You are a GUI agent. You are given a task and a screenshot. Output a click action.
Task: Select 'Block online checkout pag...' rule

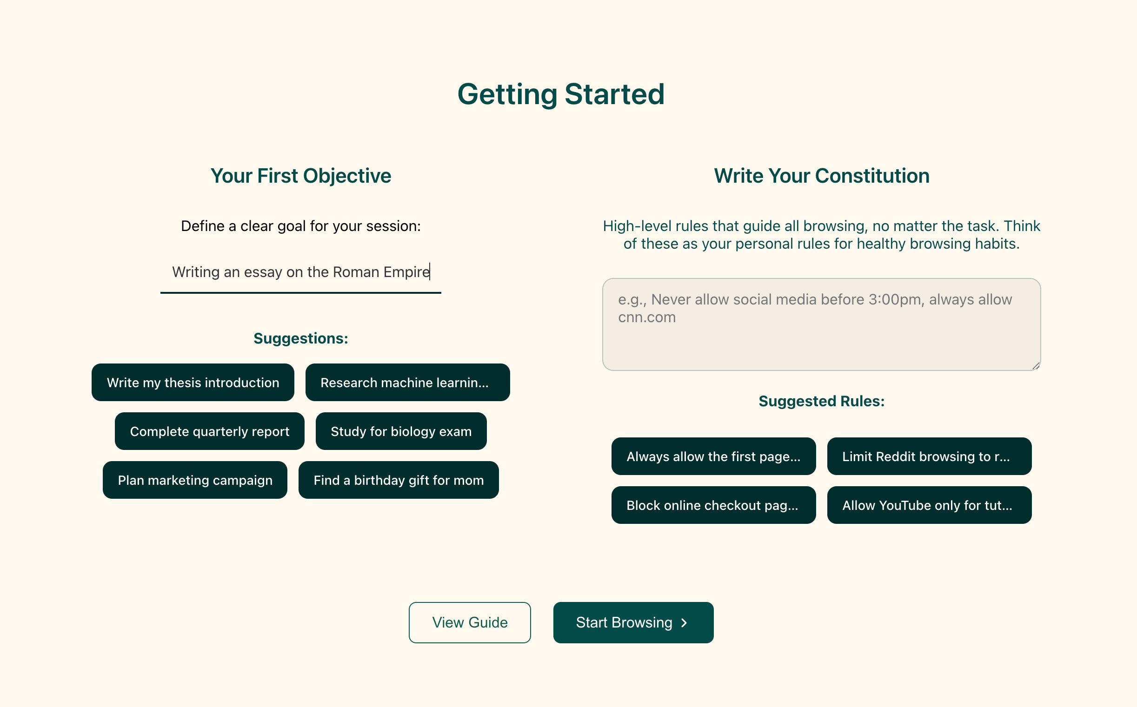click(x=713, y=505)
